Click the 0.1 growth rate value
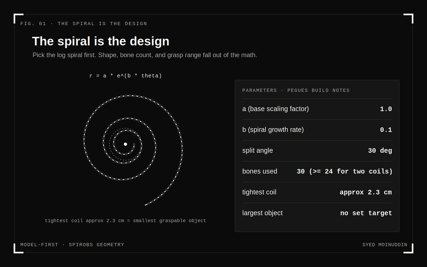 [x=386, y=130]
